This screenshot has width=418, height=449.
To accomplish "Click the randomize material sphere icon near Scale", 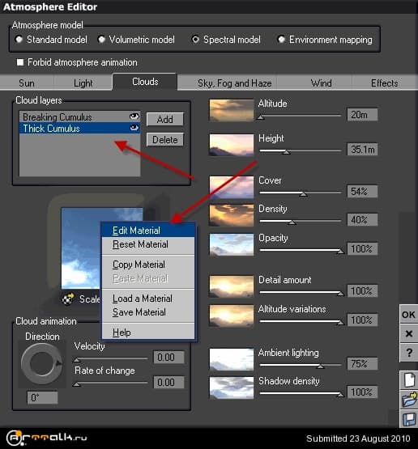I will coord(68,299).
